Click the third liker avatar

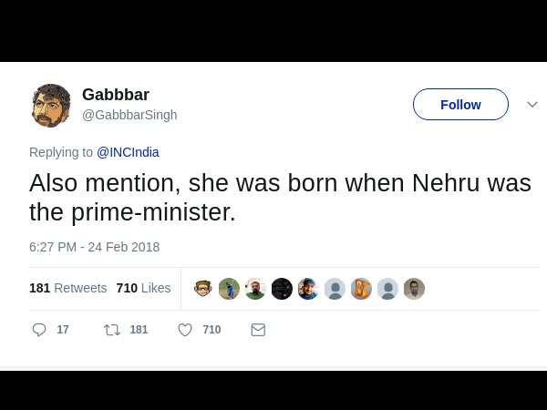[255, 289]
